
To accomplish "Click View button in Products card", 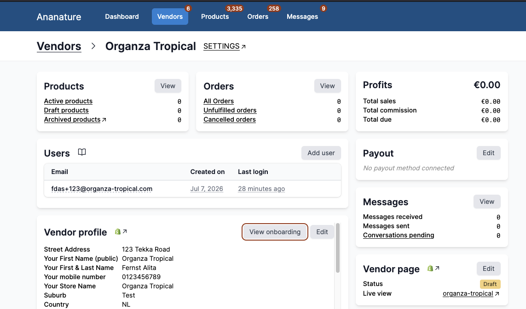I will [168, 86].
